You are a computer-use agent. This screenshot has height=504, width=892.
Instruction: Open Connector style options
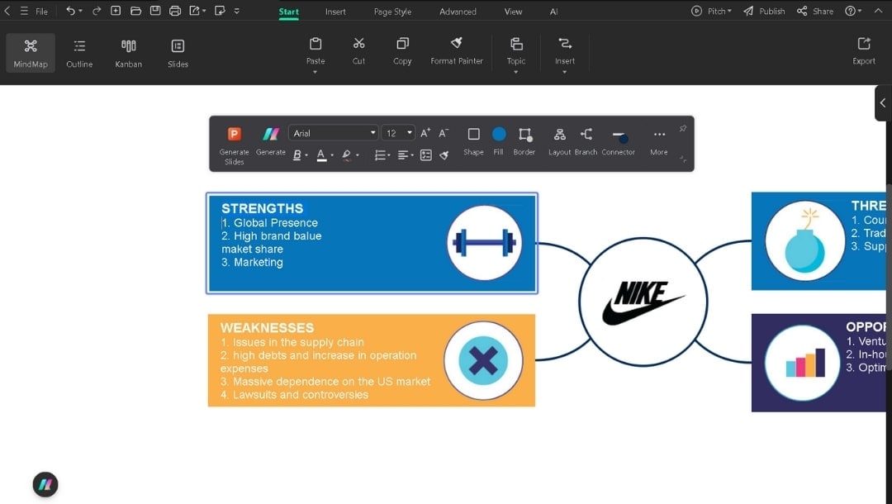(x=619, y=141)
